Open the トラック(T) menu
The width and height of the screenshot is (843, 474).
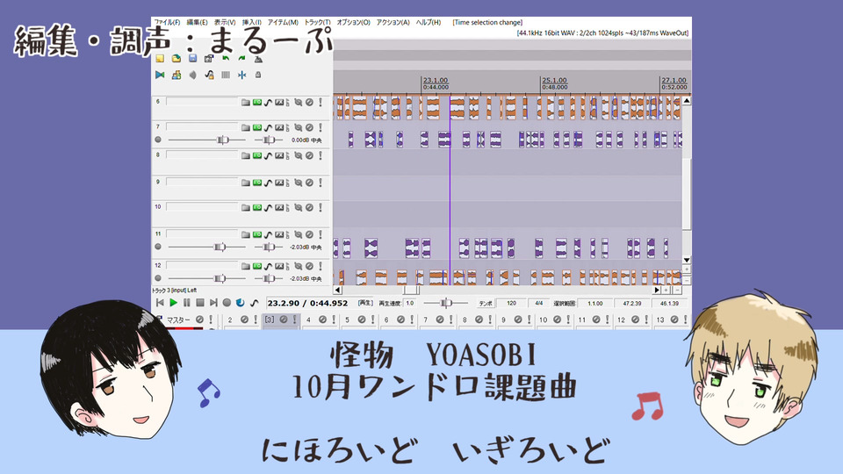pos(317,23)
